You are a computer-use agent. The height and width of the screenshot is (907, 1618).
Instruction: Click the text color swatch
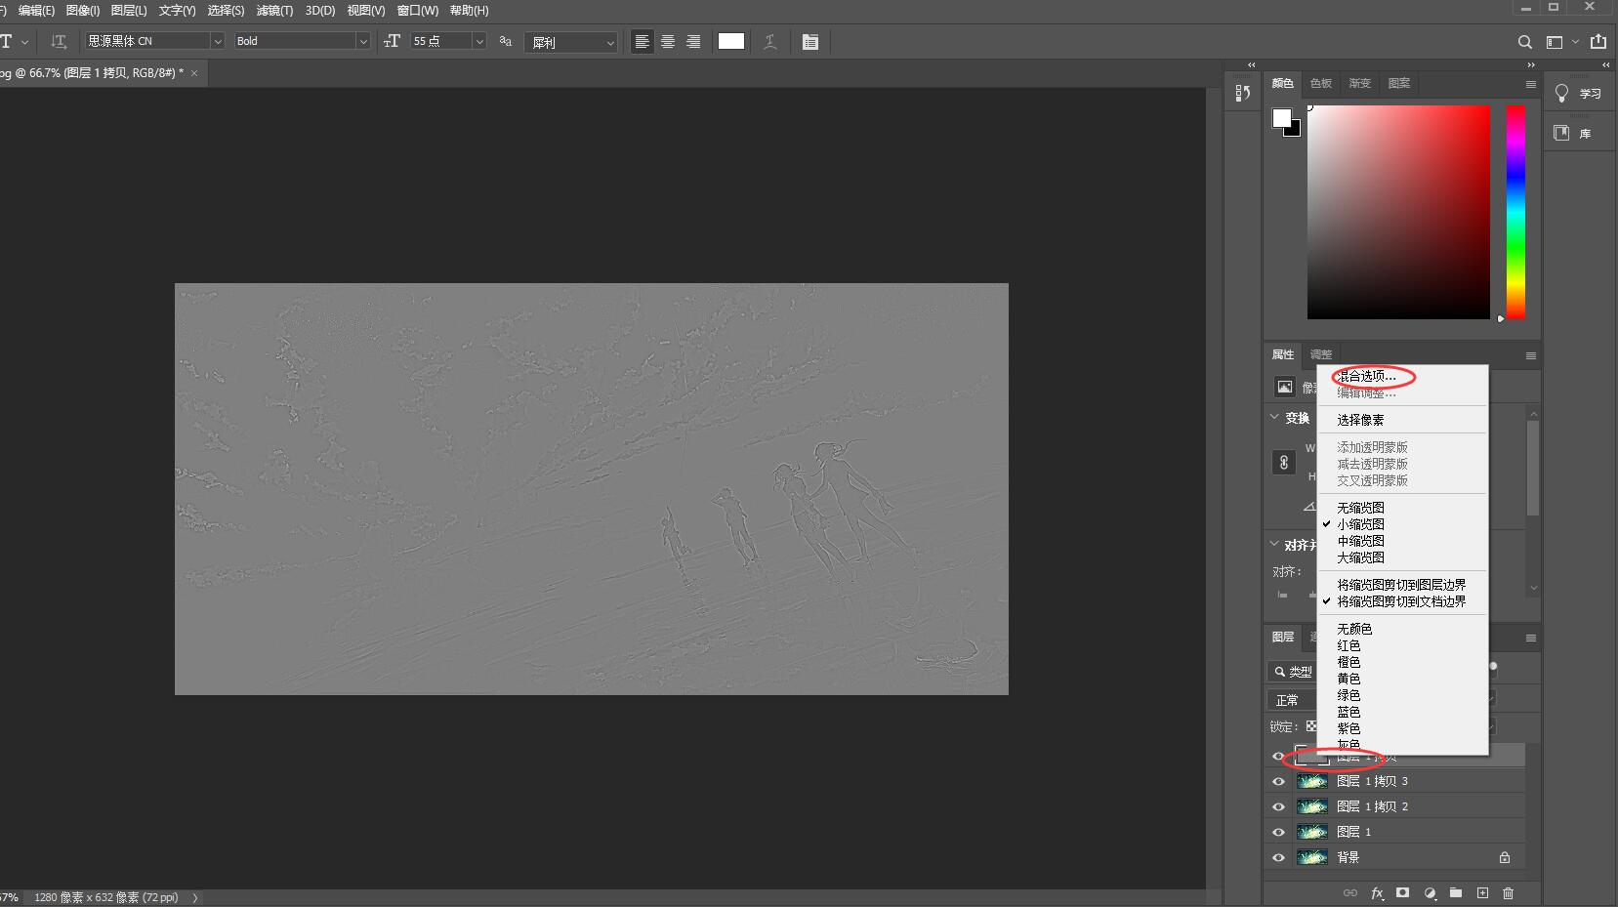click(731, 41)
